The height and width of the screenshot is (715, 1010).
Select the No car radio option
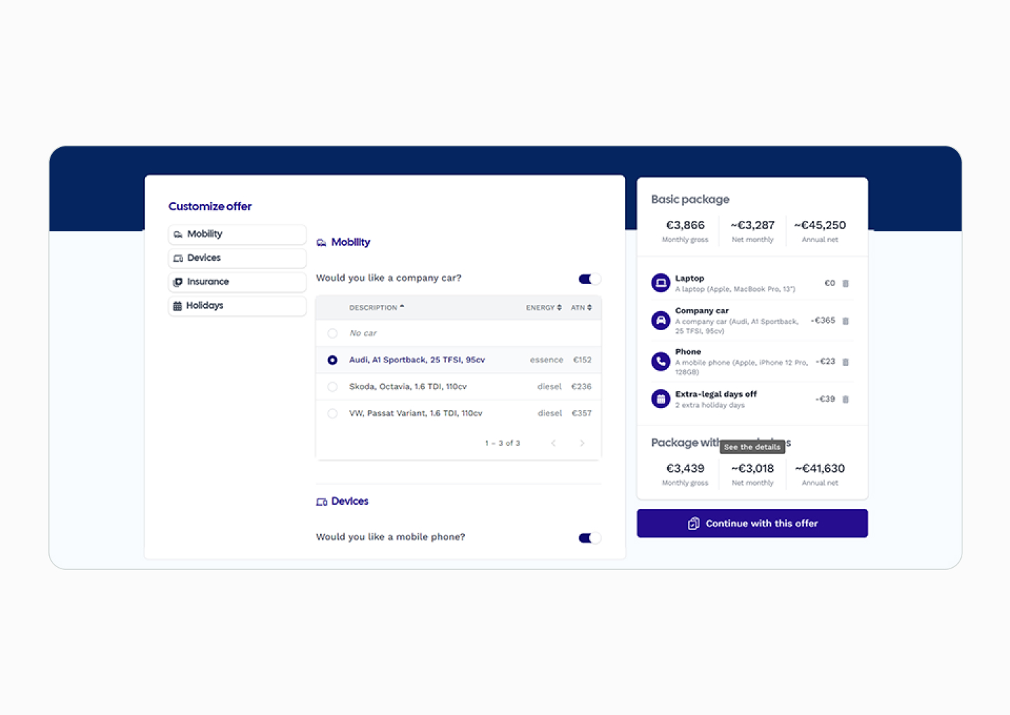point(332,334)
